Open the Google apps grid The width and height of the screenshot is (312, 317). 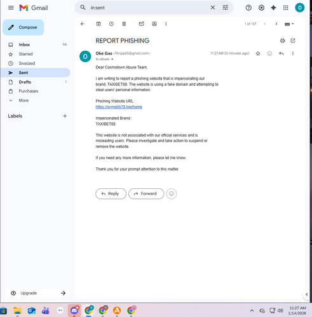click(286, 8)
